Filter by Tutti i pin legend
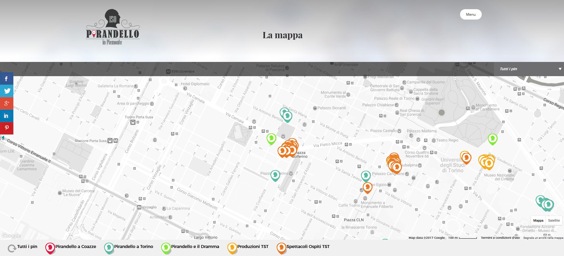 [23, 248]
